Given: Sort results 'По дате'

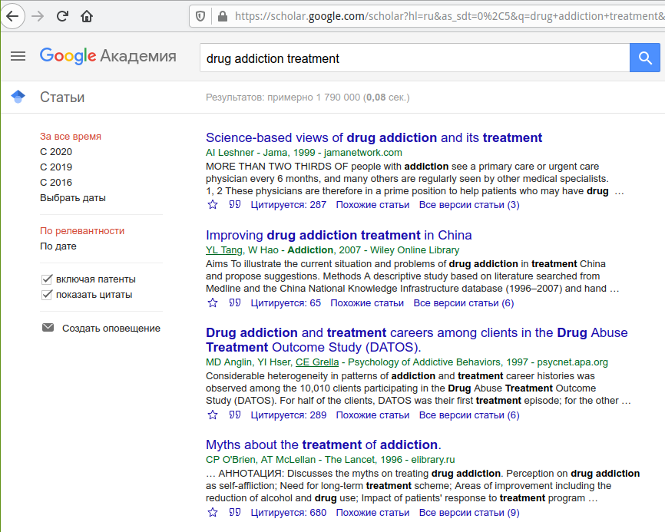Looking at the screenshot, I should pyautogui.click(x=58, y=246).
